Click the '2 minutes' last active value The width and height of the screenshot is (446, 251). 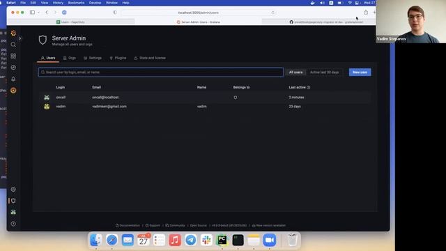tap(296, 98)
